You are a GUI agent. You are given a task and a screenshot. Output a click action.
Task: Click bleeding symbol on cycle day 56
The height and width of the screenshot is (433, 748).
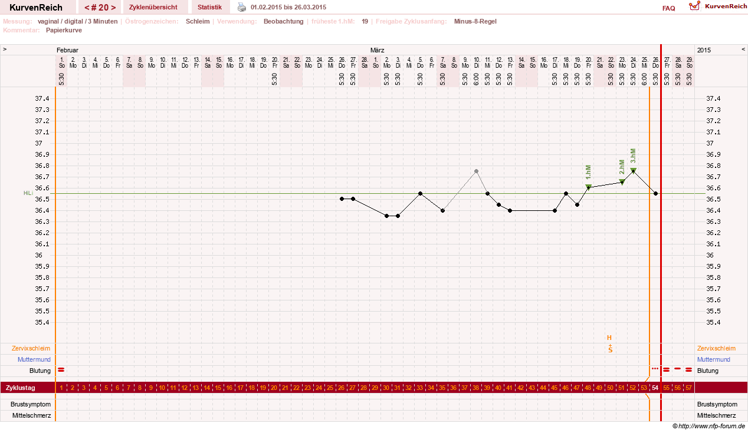677,369
